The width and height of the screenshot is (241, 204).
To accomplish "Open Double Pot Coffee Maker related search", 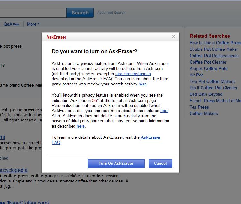I will (214, 49).
